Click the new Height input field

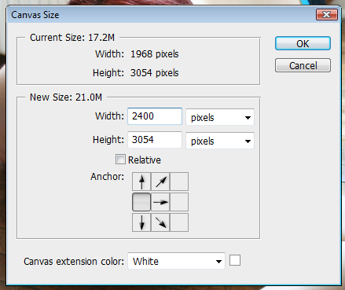coord(155,140)
